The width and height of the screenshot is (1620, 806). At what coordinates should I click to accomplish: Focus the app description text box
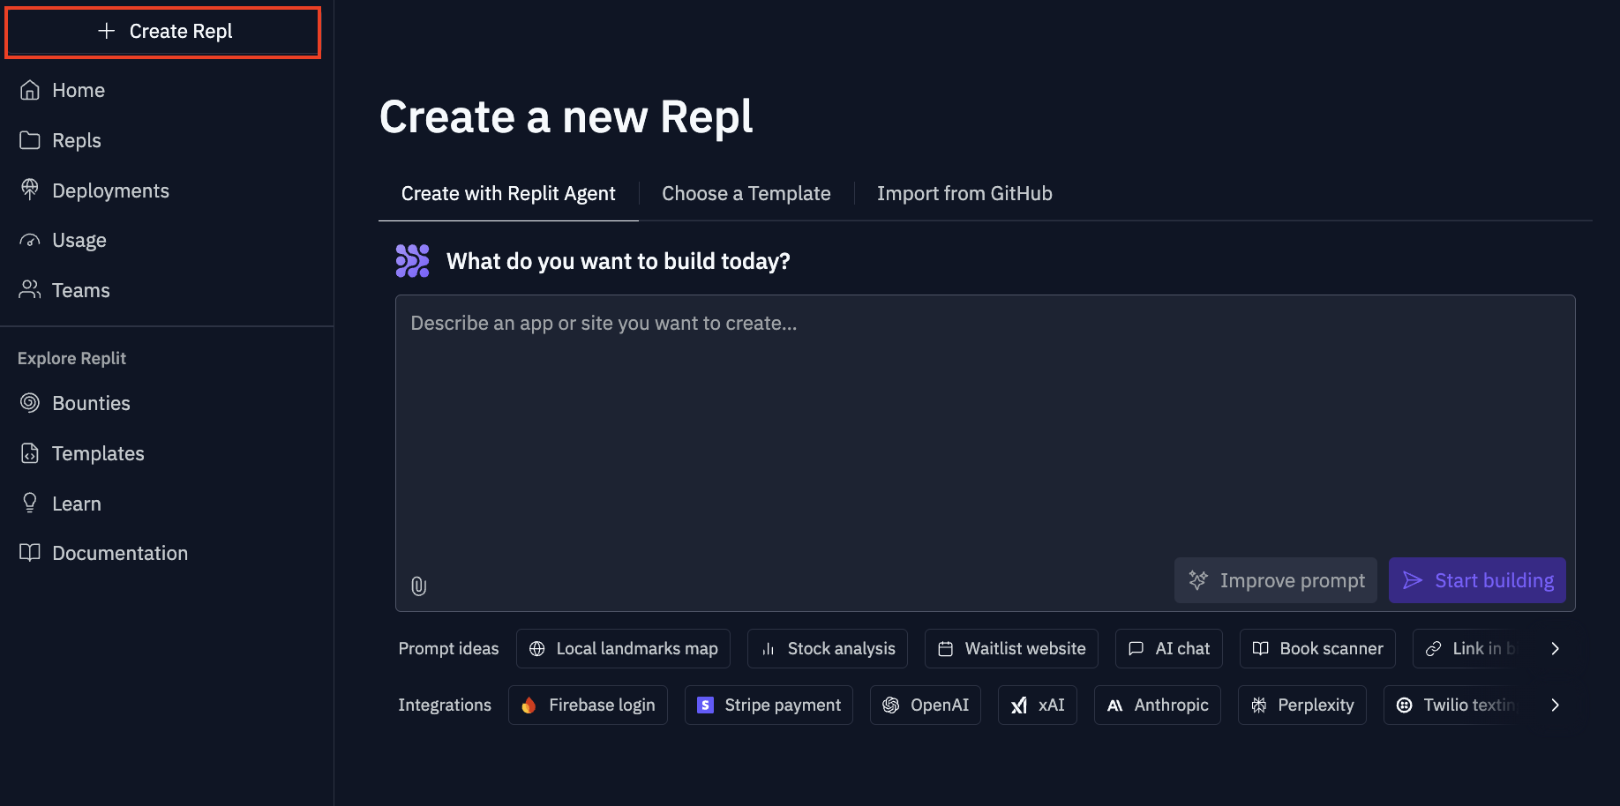pos(984,423)
